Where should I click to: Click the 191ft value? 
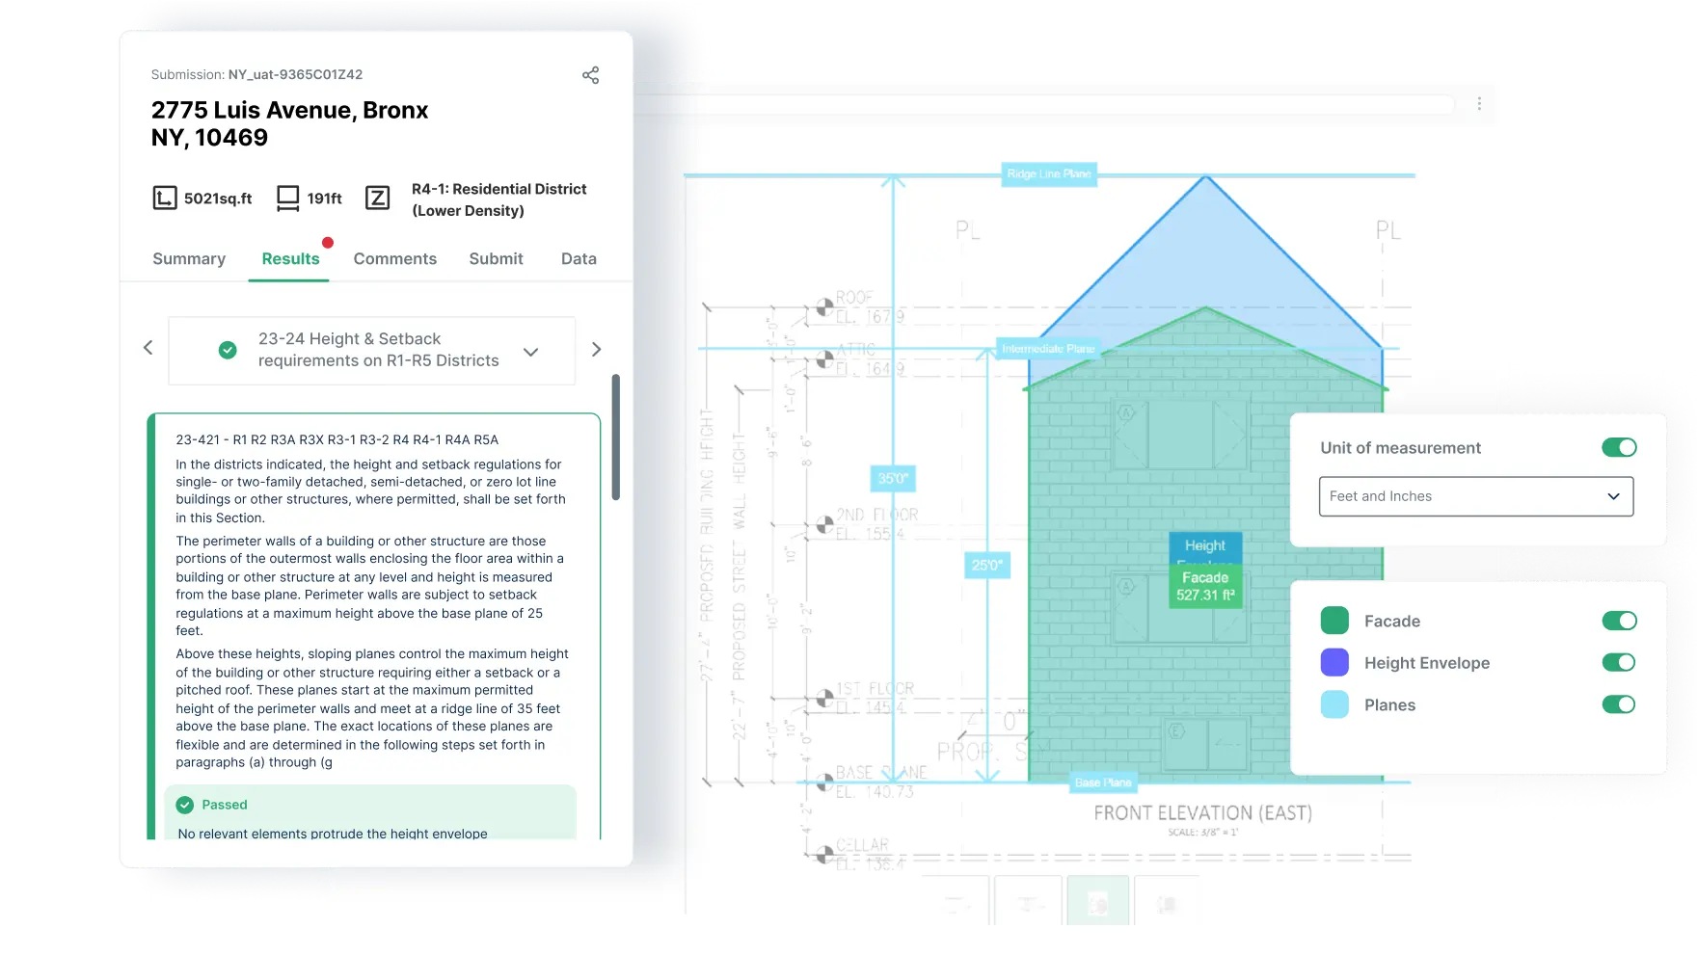coord(324,199)
